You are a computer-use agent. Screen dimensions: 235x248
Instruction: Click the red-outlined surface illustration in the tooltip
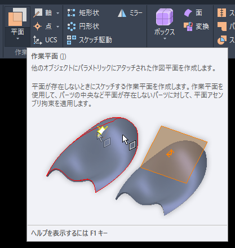coord(92,154)
